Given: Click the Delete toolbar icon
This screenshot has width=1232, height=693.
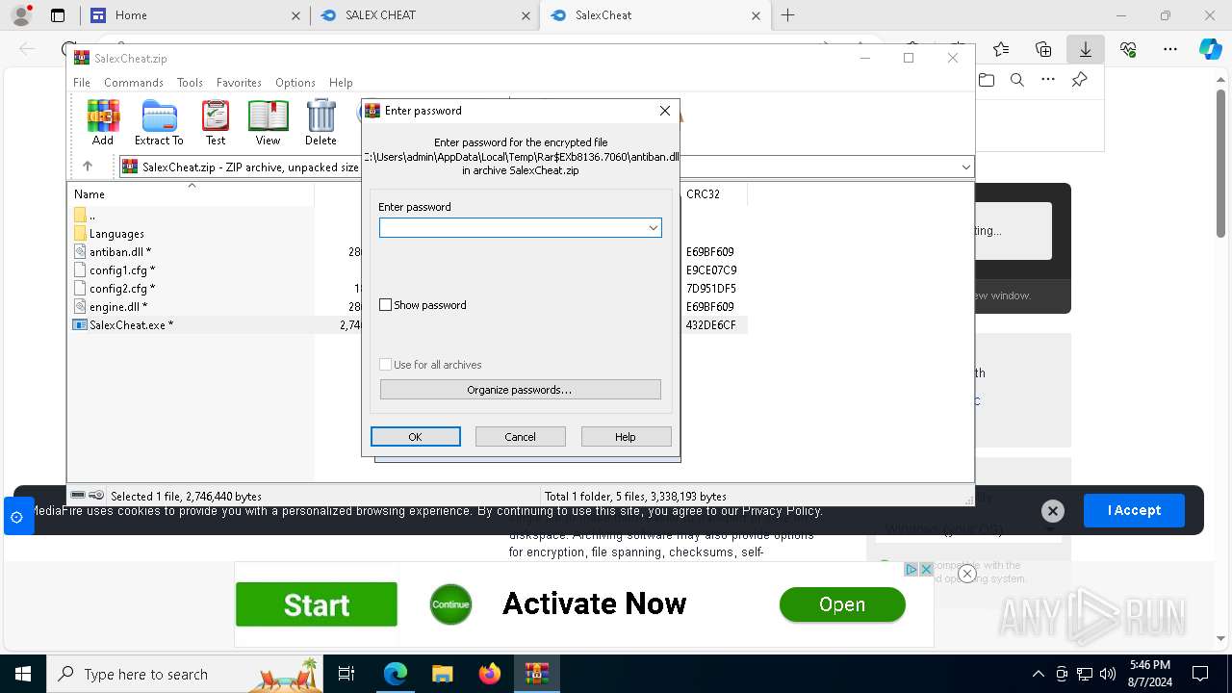Looking at the screenshot, I should click(x=321, y=122).
